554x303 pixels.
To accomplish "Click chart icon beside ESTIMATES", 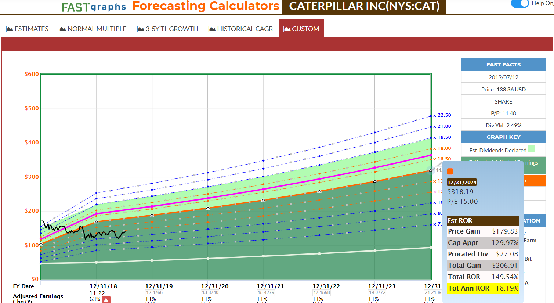I will (10, 29).
